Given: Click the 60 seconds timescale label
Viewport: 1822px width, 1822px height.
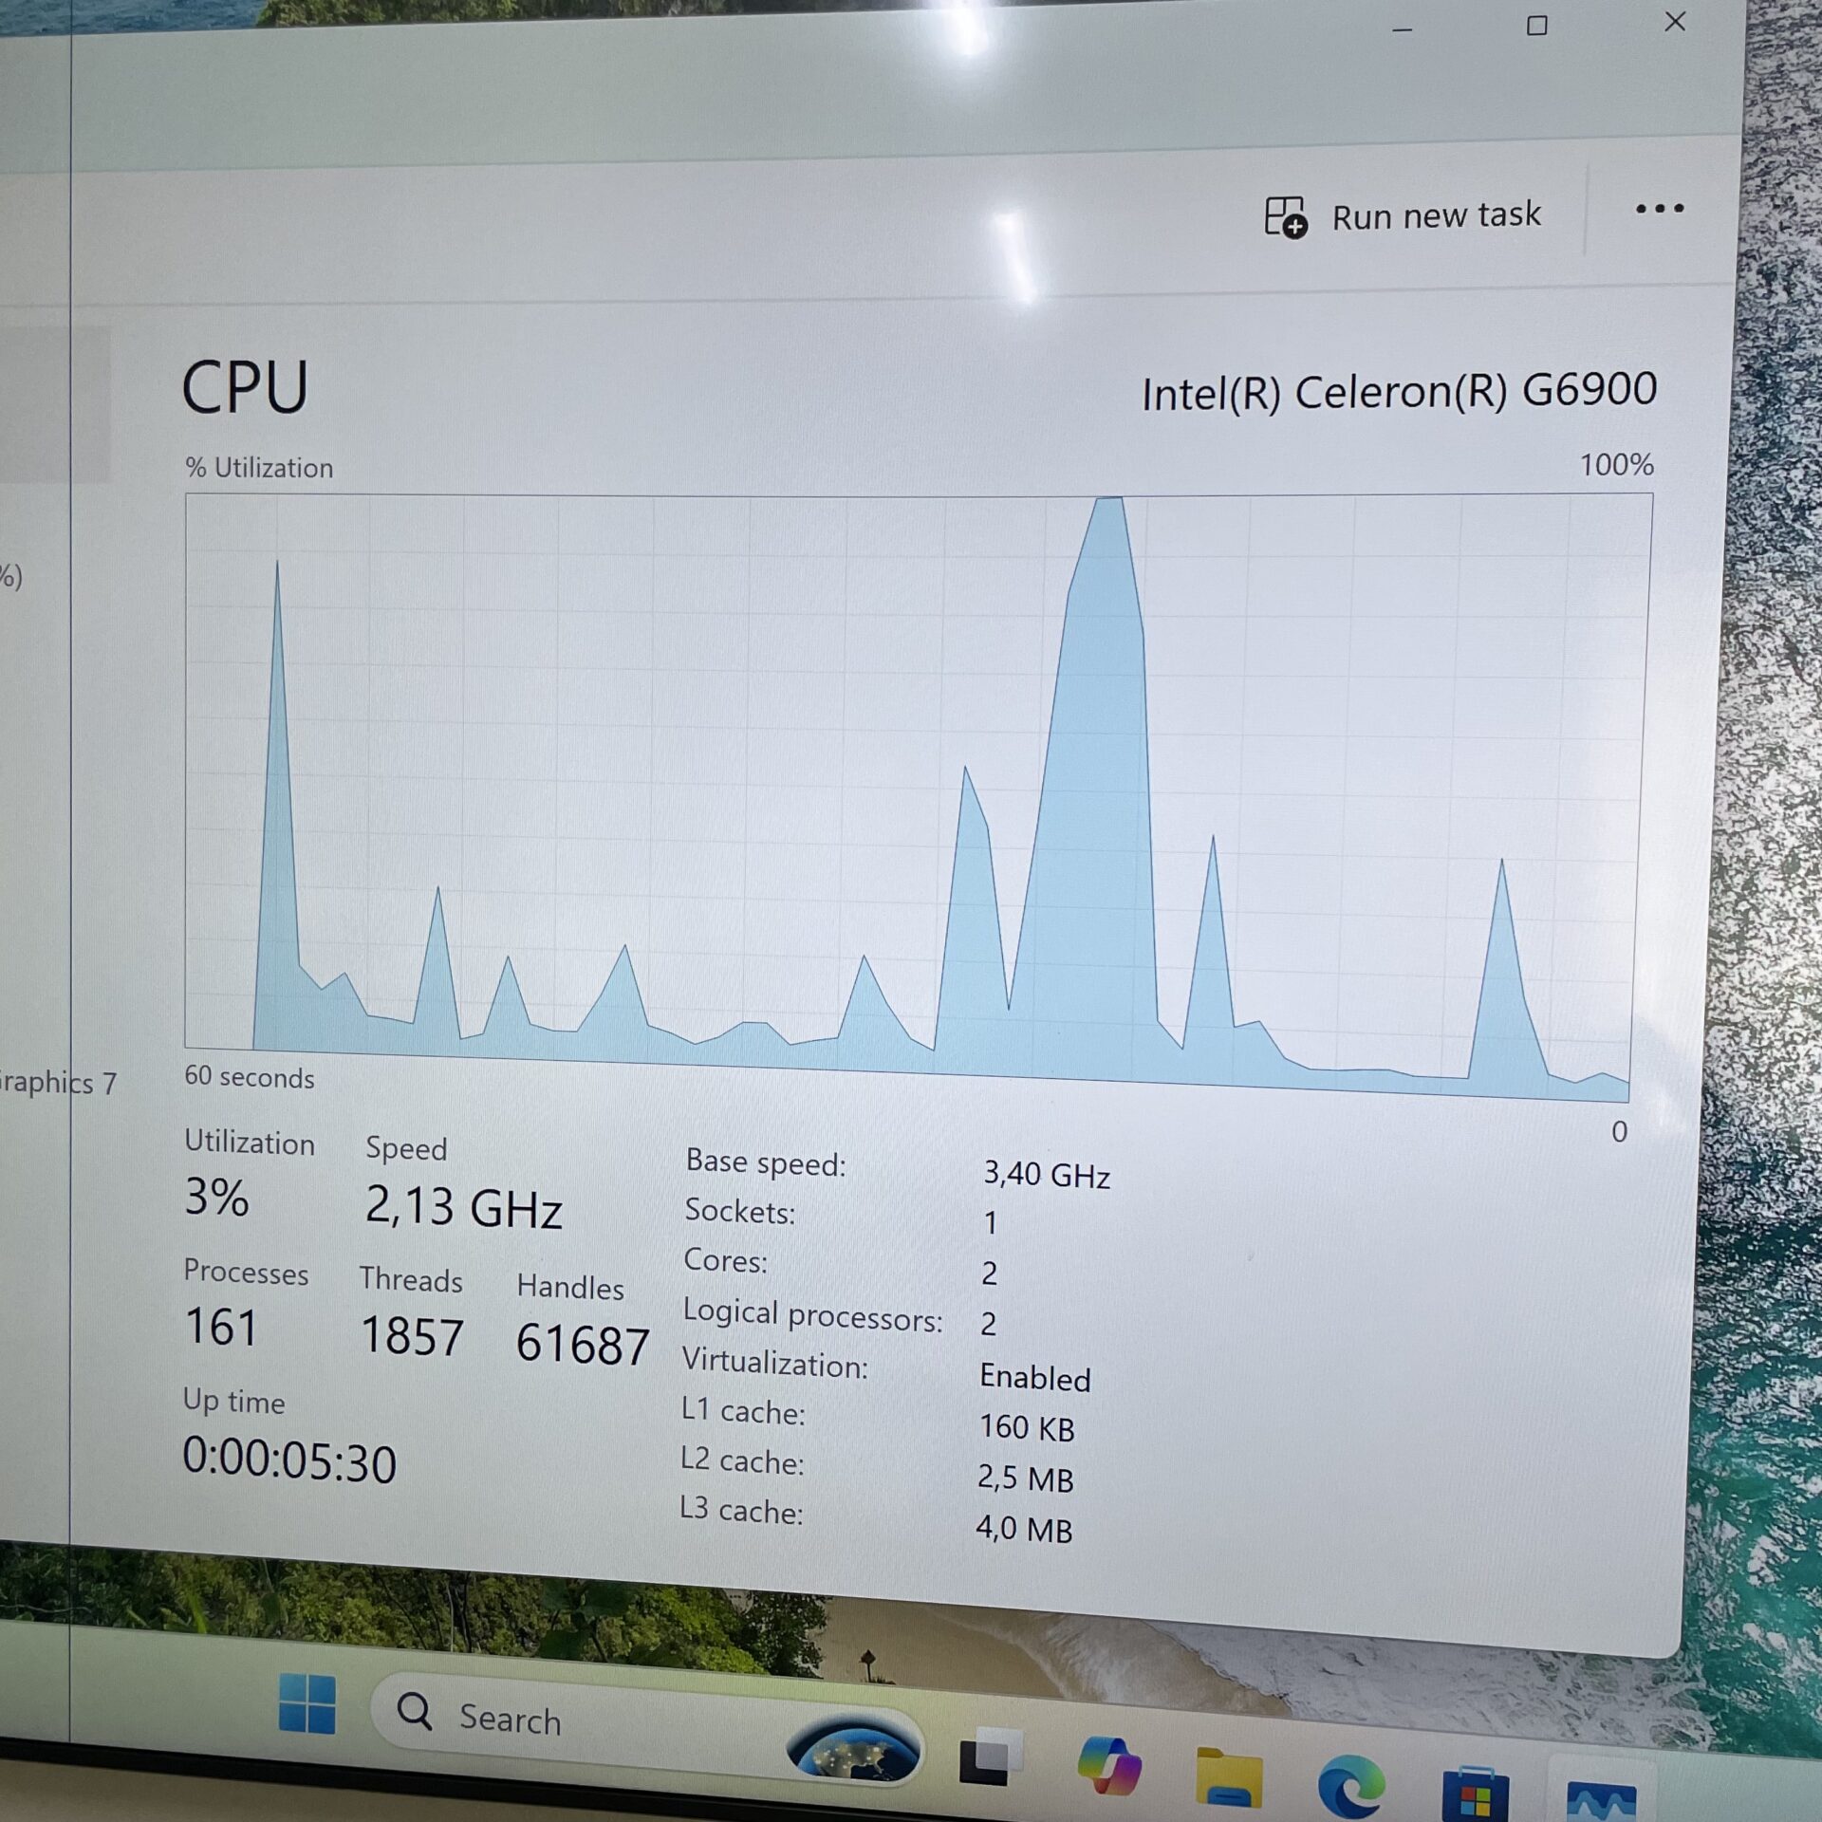Looking at the screenshot, I should (x=250, y=1078).
